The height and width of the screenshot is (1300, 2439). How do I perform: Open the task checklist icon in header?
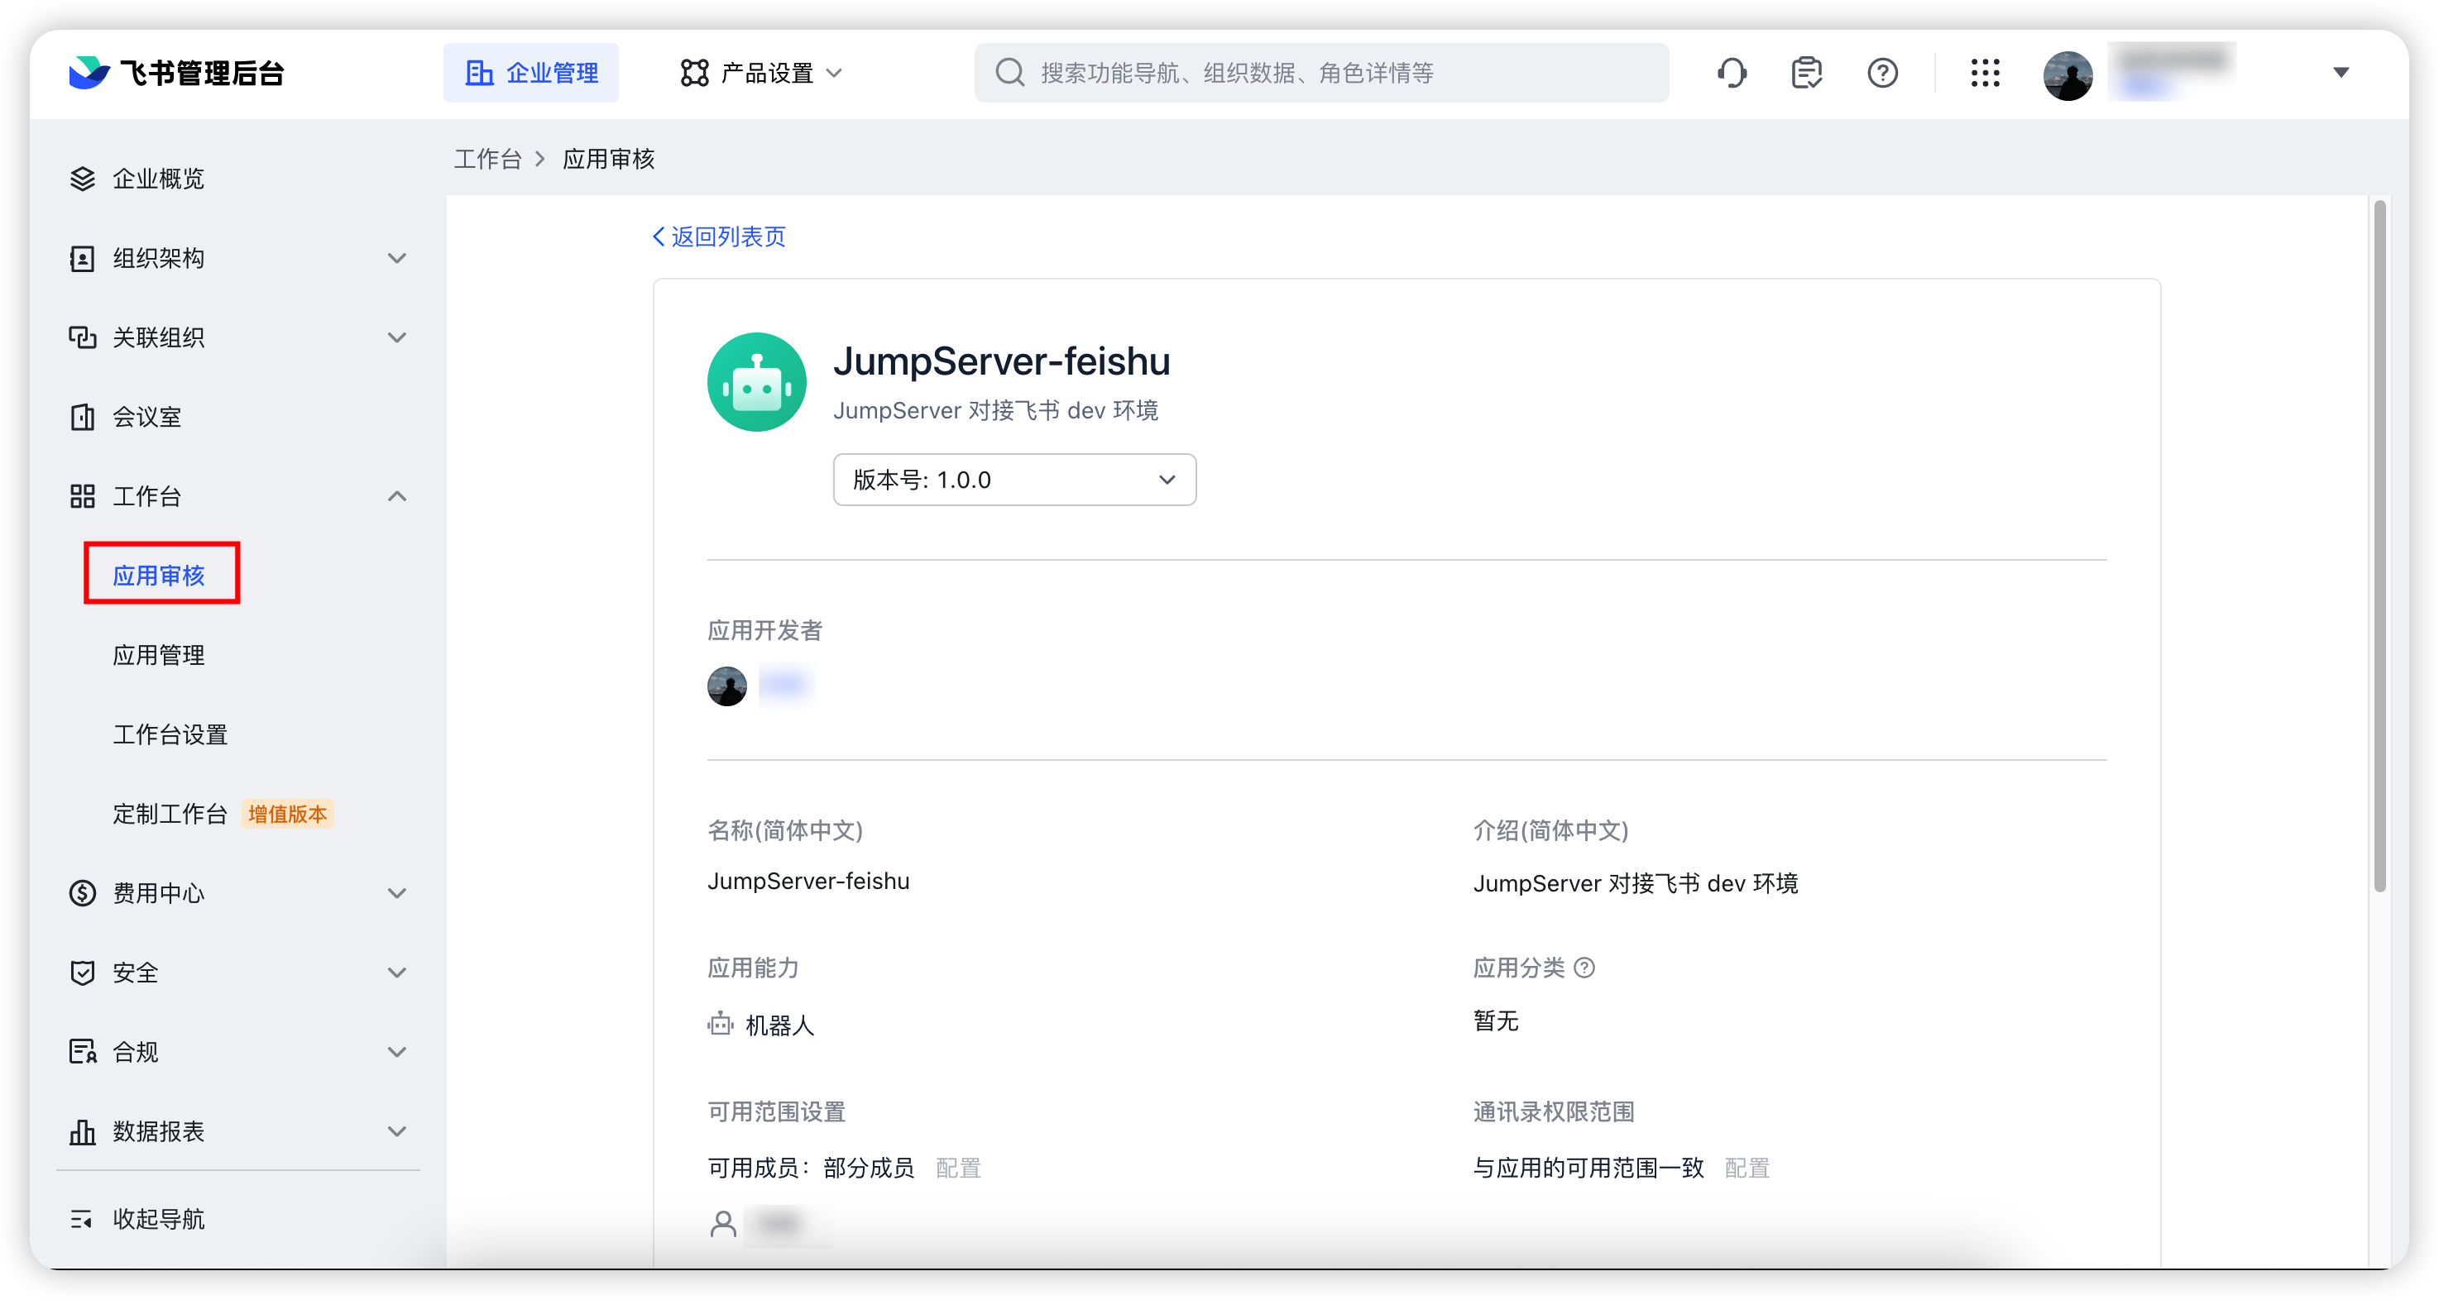tap(1807, 73)
